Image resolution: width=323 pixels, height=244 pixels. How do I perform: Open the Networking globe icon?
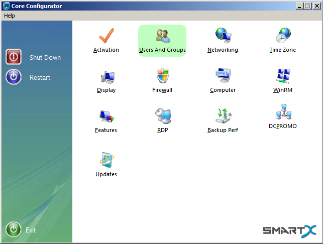pos(224,36)
